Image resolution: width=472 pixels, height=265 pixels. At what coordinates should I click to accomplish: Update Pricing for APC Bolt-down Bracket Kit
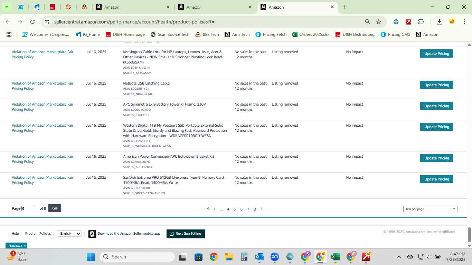(436, 158)
